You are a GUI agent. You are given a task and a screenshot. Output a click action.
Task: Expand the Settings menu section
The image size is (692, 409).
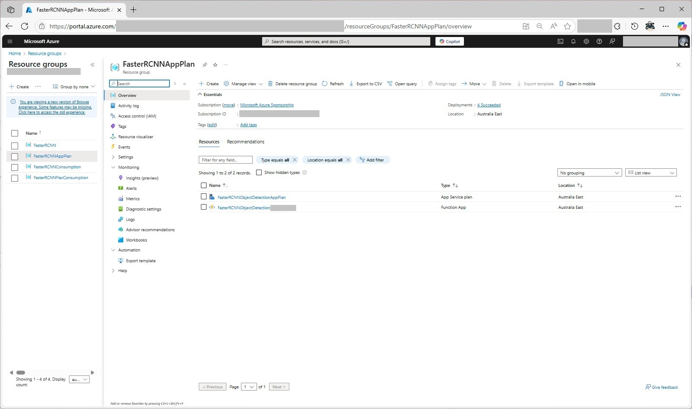113,157
